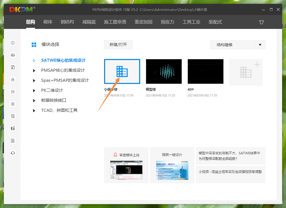Select 数据转换接口 module
This screenshot has width=286, height=208.
pos(54,100)
